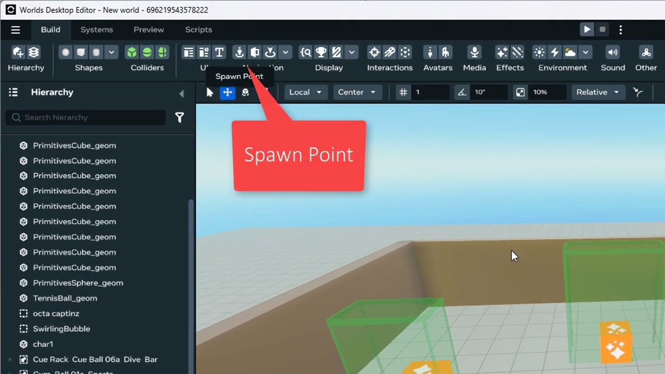Toggle scale snapping icon

[520, 92]
